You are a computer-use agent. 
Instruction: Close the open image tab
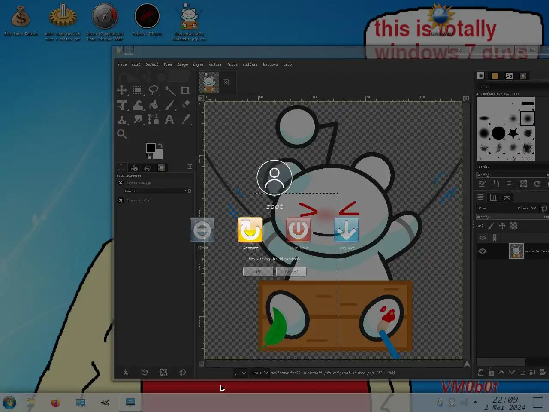[226, 82]
